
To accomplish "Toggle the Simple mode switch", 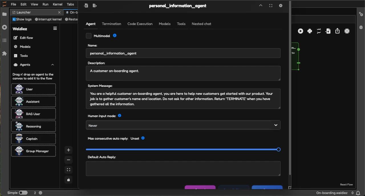I will point(23,193).
